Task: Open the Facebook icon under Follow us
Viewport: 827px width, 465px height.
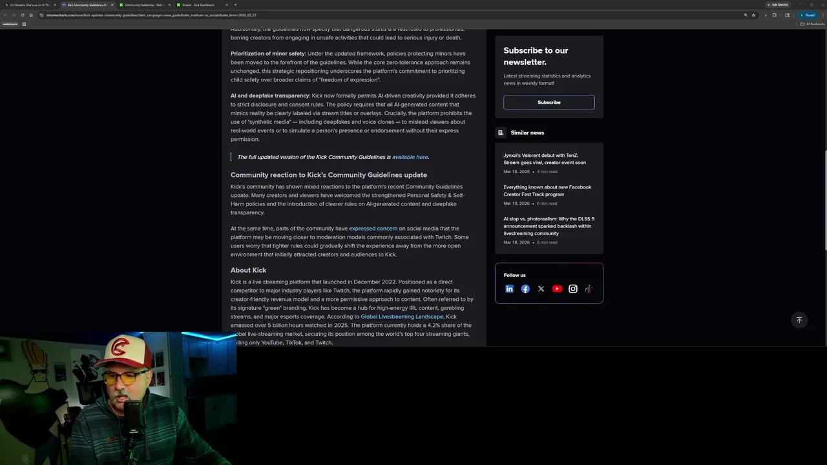Action: (x=525, y=289)
